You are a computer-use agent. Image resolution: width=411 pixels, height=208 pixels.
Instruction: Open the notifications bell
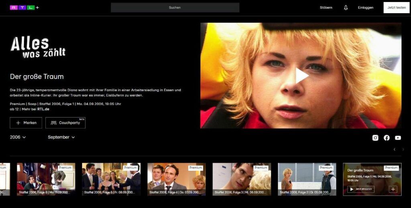point(346,8)
